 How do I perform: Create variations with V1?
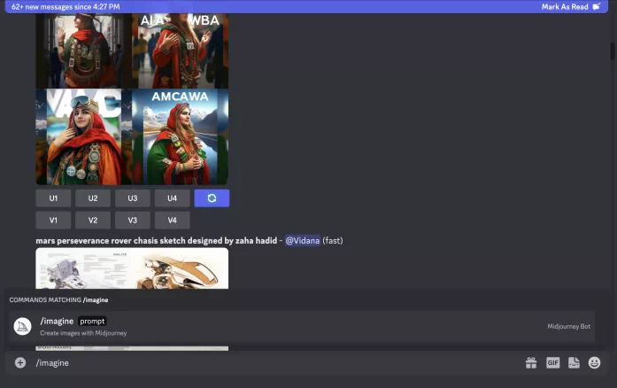53,221
